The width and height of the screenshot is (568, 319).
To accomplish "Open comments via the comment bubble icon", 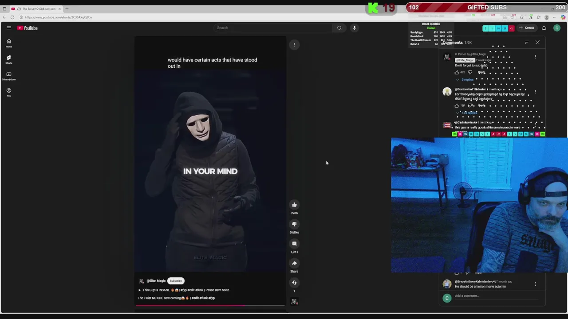I will click(x=294, y=244).
